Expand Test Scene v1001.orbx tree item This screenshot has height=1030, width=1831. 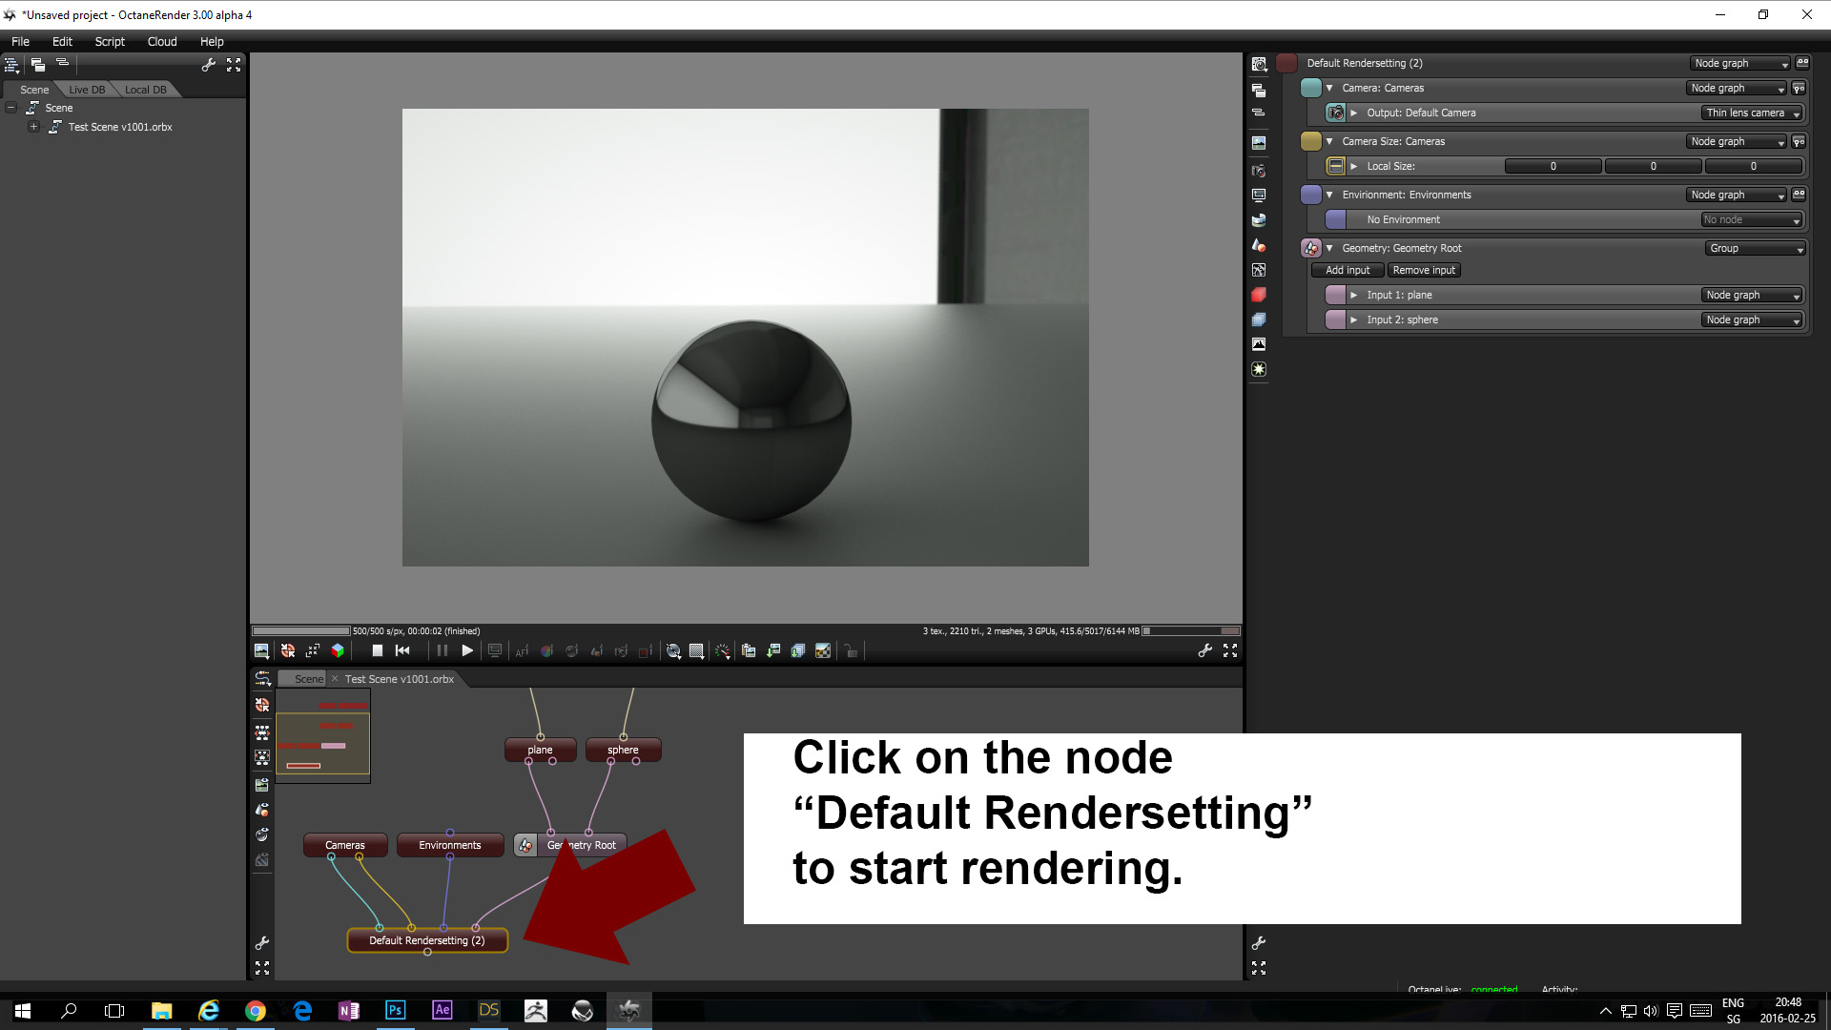point(34,127)
